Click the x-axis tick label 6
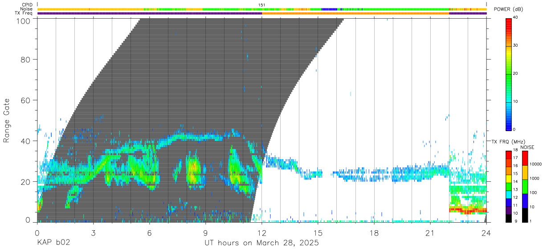Screen dimensions: 547x252 149,232
